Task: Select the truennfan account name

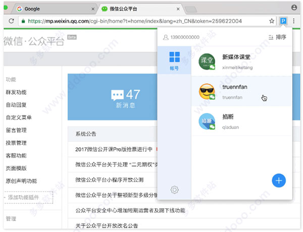Action: coord(235,87)
